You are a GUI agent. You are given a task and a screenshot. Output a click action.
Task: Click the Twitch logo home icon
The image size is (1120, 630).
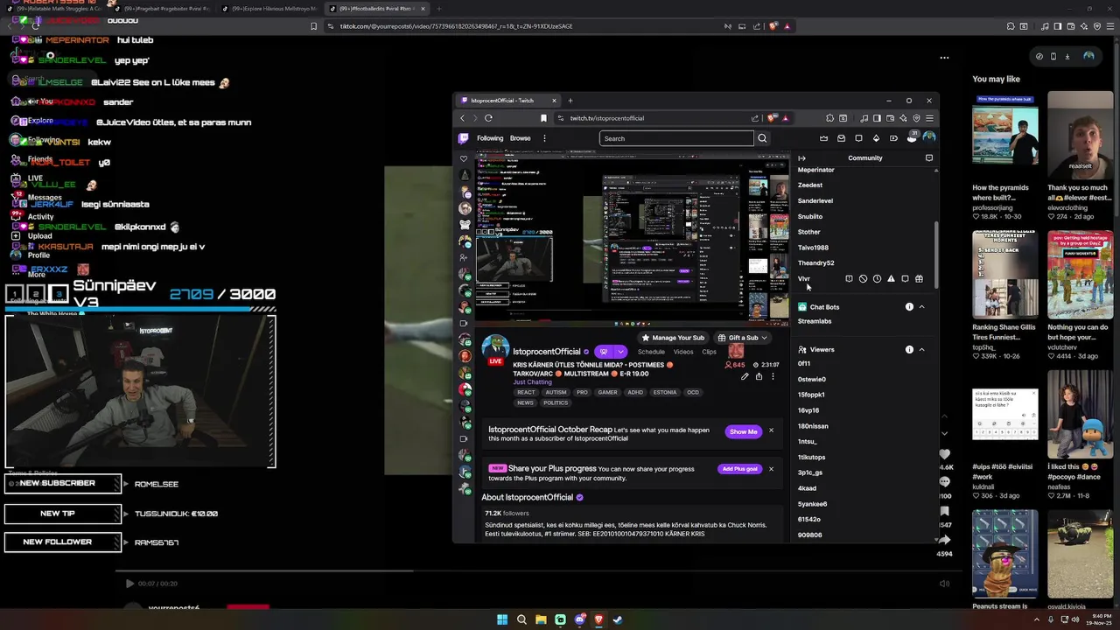[464, 138]
